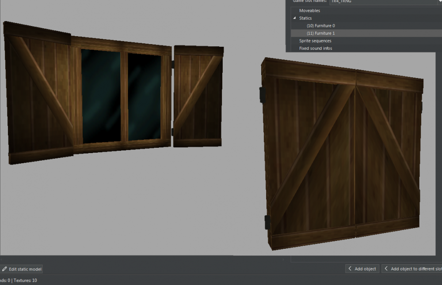Select the Moveables tree item
The width and height of the screenshot is (442, 285).
pyautogui.click(x=309, y=11)
